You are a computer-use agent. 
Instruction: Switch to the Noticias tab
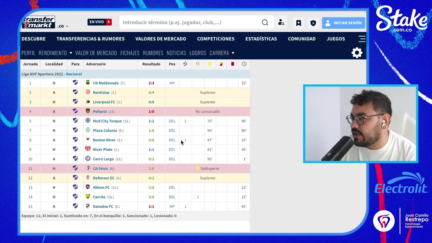[177, 53]
